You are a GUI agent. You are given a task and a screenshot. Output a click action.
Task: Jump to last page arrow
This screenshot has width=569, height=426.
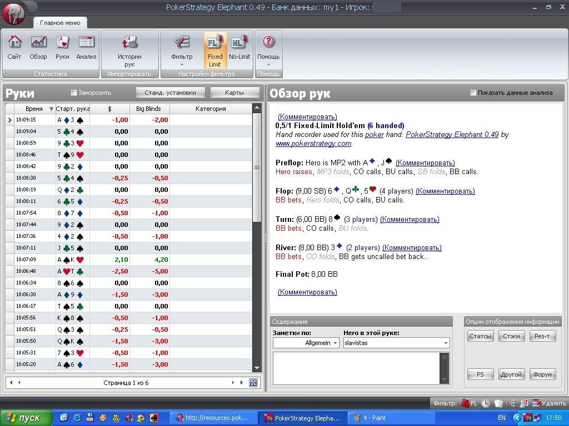[x=241, y=383]
